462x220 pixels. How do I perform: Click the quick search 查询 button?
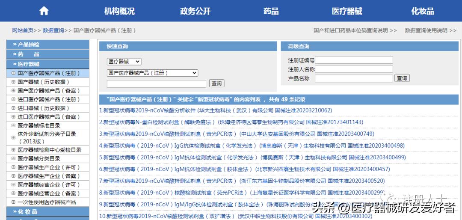(x=216, y=84)
